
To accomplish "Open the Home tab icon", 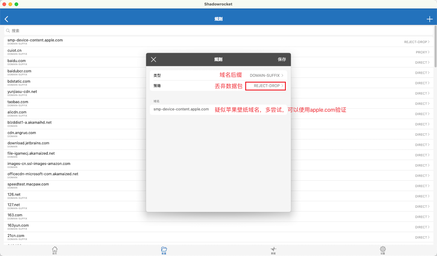I will pyautogui.click(x=55, y=250).
